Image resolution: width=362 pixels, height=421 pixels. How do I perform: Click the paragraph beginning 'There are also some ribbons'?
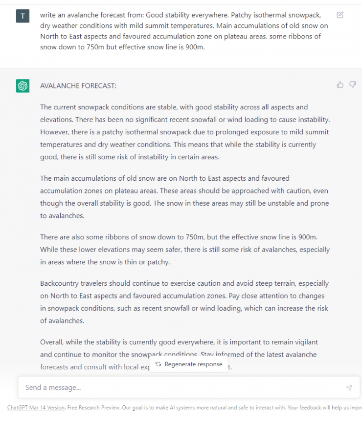184,250
